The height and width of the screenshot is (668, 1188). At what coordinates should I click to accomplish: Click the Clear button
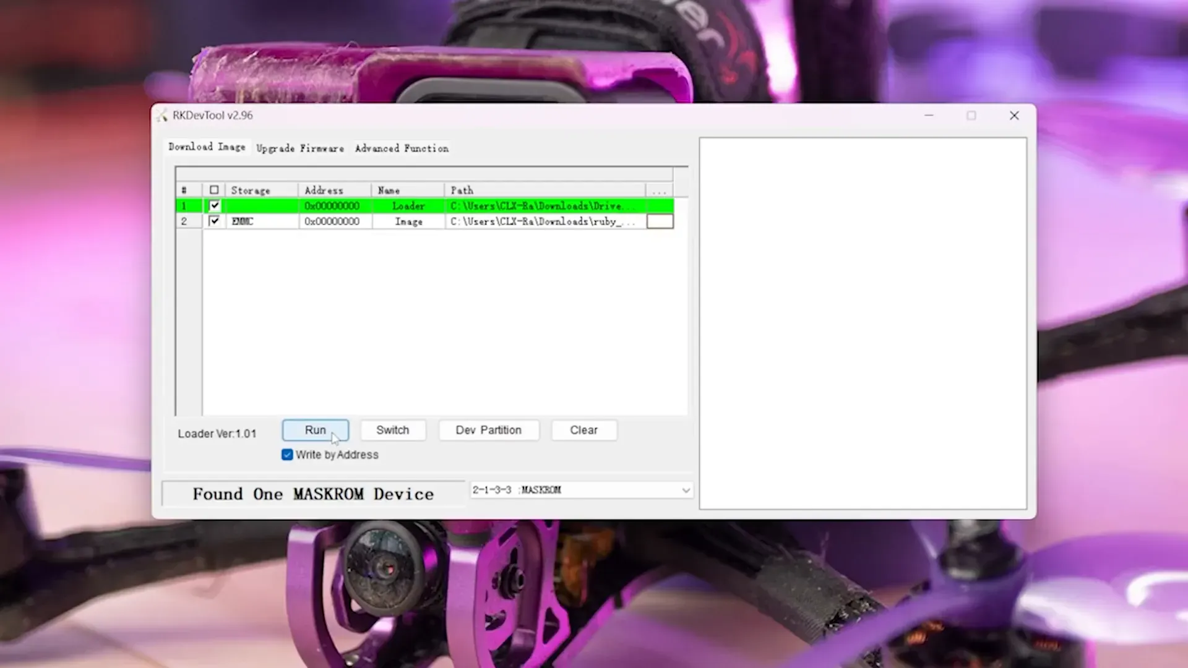(x=583, y=430)
